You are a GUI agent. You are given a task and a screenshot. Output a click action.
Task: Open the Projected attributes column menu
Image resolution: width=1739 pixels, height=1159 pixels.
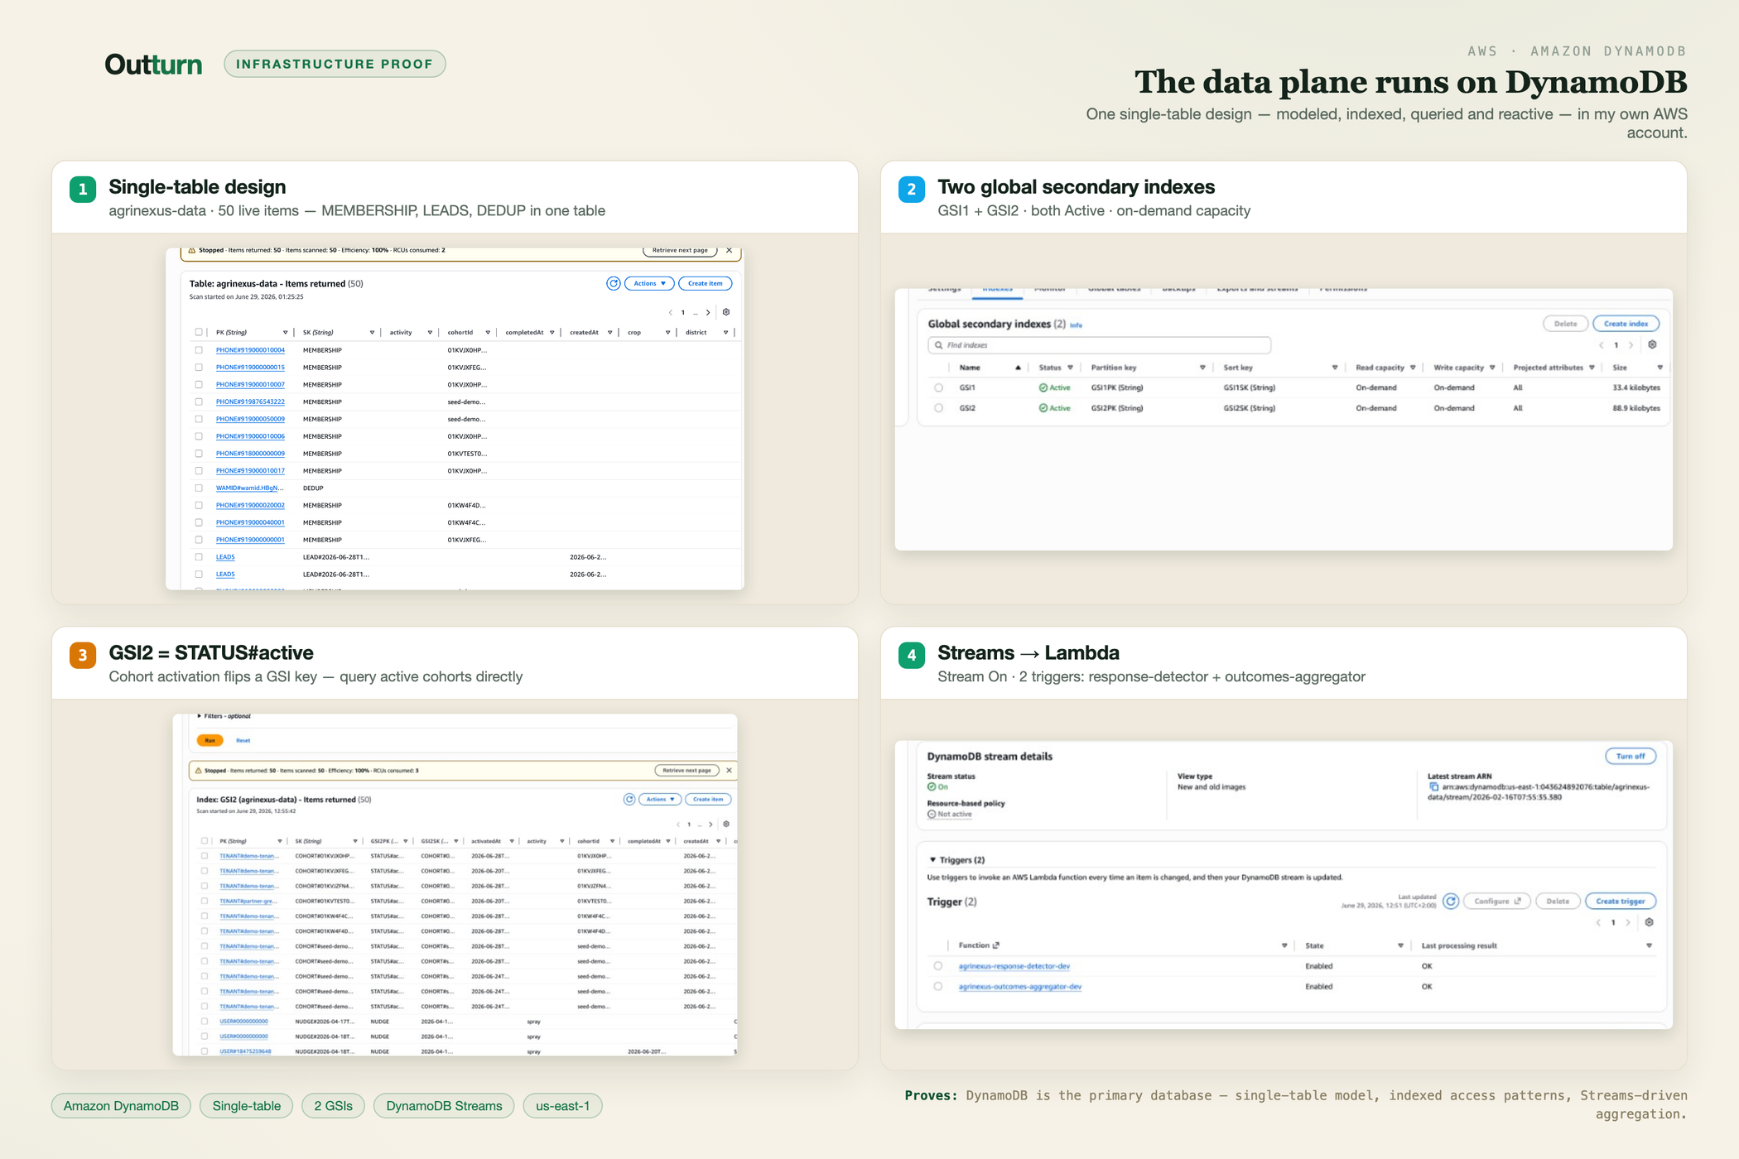(x=1592, y=368)
